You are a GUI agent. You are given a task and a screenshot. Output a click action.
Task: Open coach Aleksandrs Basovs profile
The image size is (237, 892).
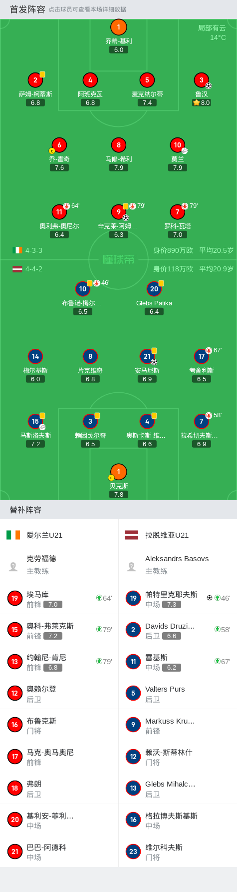pos(178,565)
